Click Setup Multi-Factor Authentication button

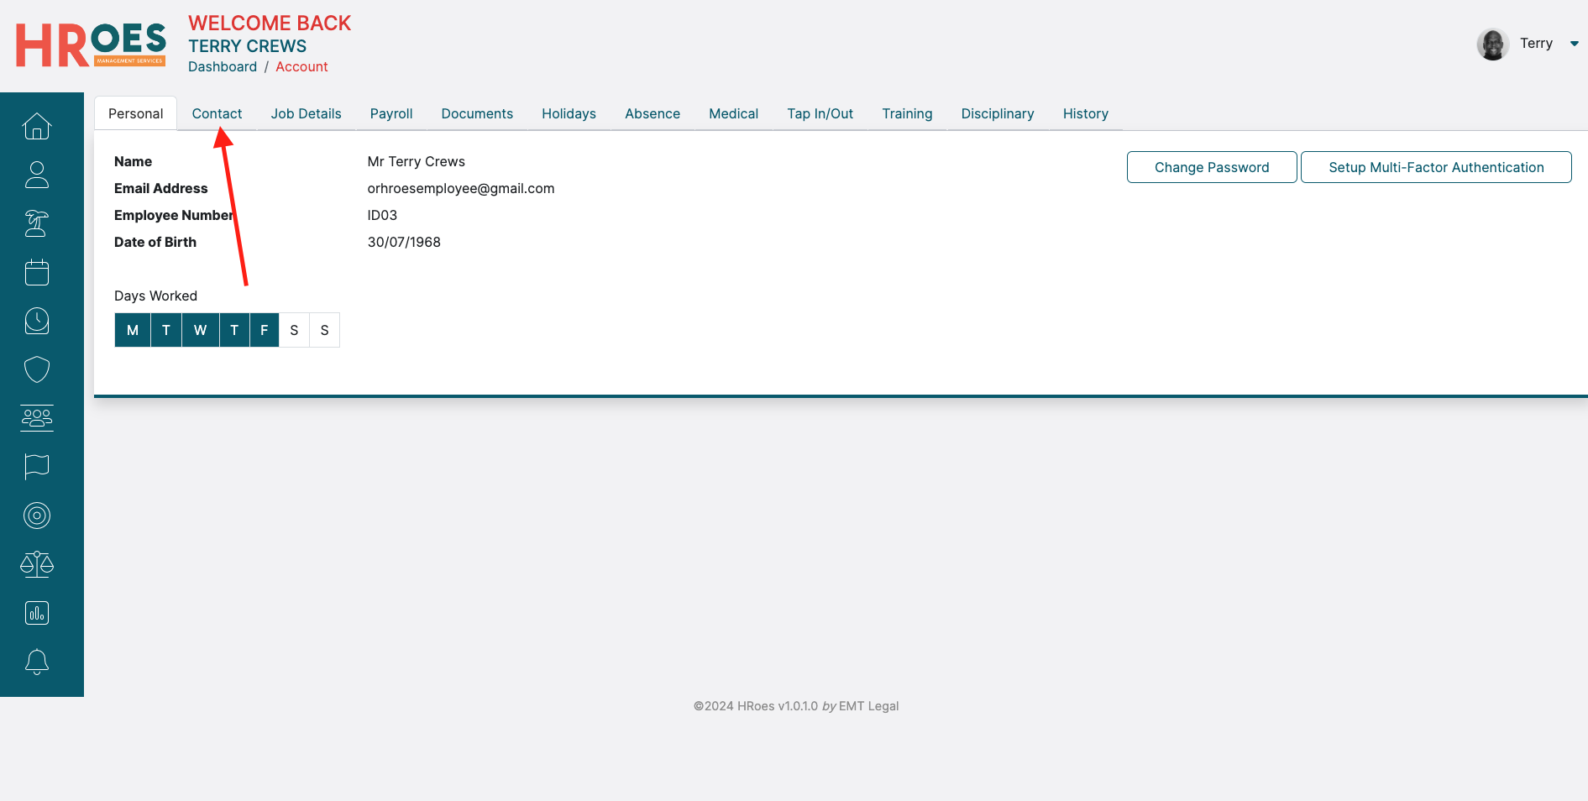coord(1435,167)
